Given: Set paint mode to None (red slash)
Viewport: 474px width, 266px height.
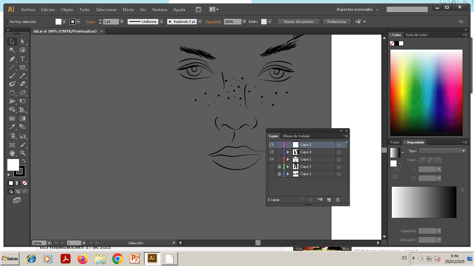Looking at the screenshot, I should (x=25, y=183).
